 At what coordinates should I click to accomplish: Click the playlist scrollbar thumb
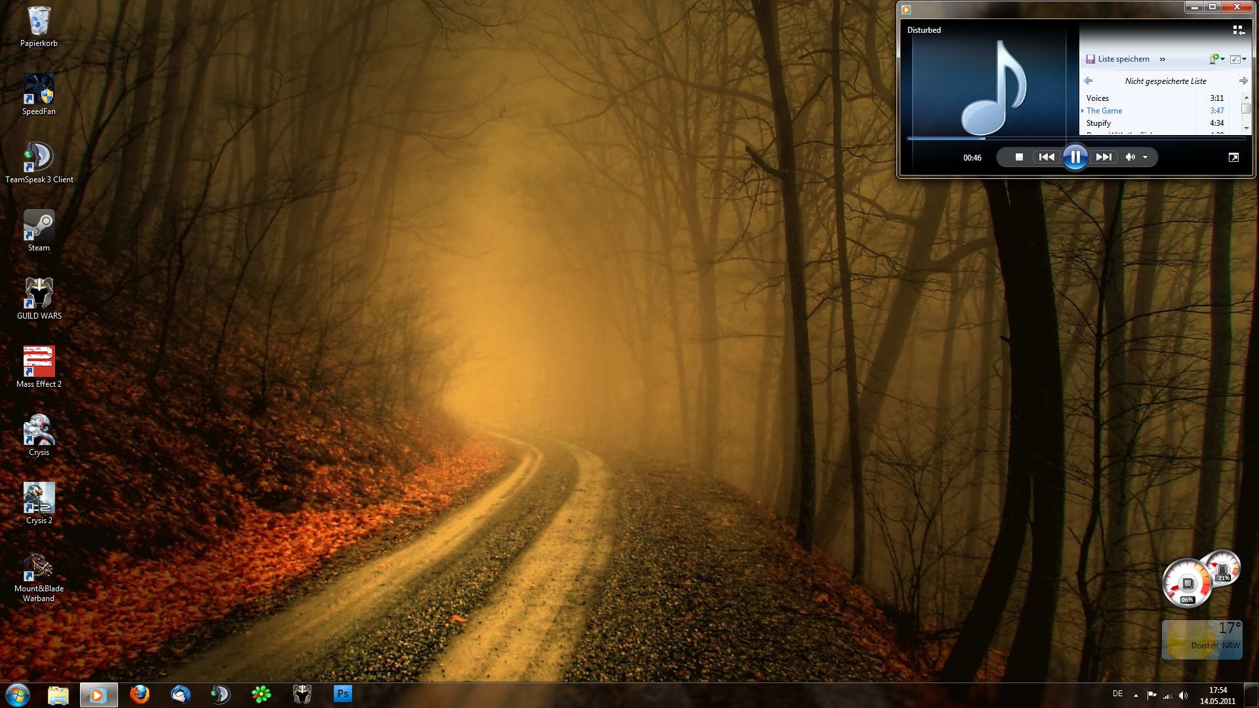(1247, 109)
